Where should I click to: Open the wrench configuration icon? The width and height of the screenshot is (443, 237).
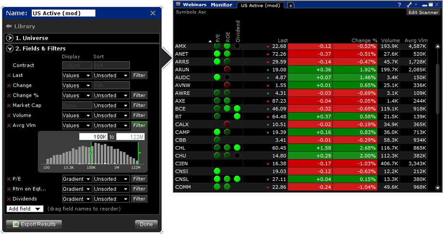(x=409, y=5)
